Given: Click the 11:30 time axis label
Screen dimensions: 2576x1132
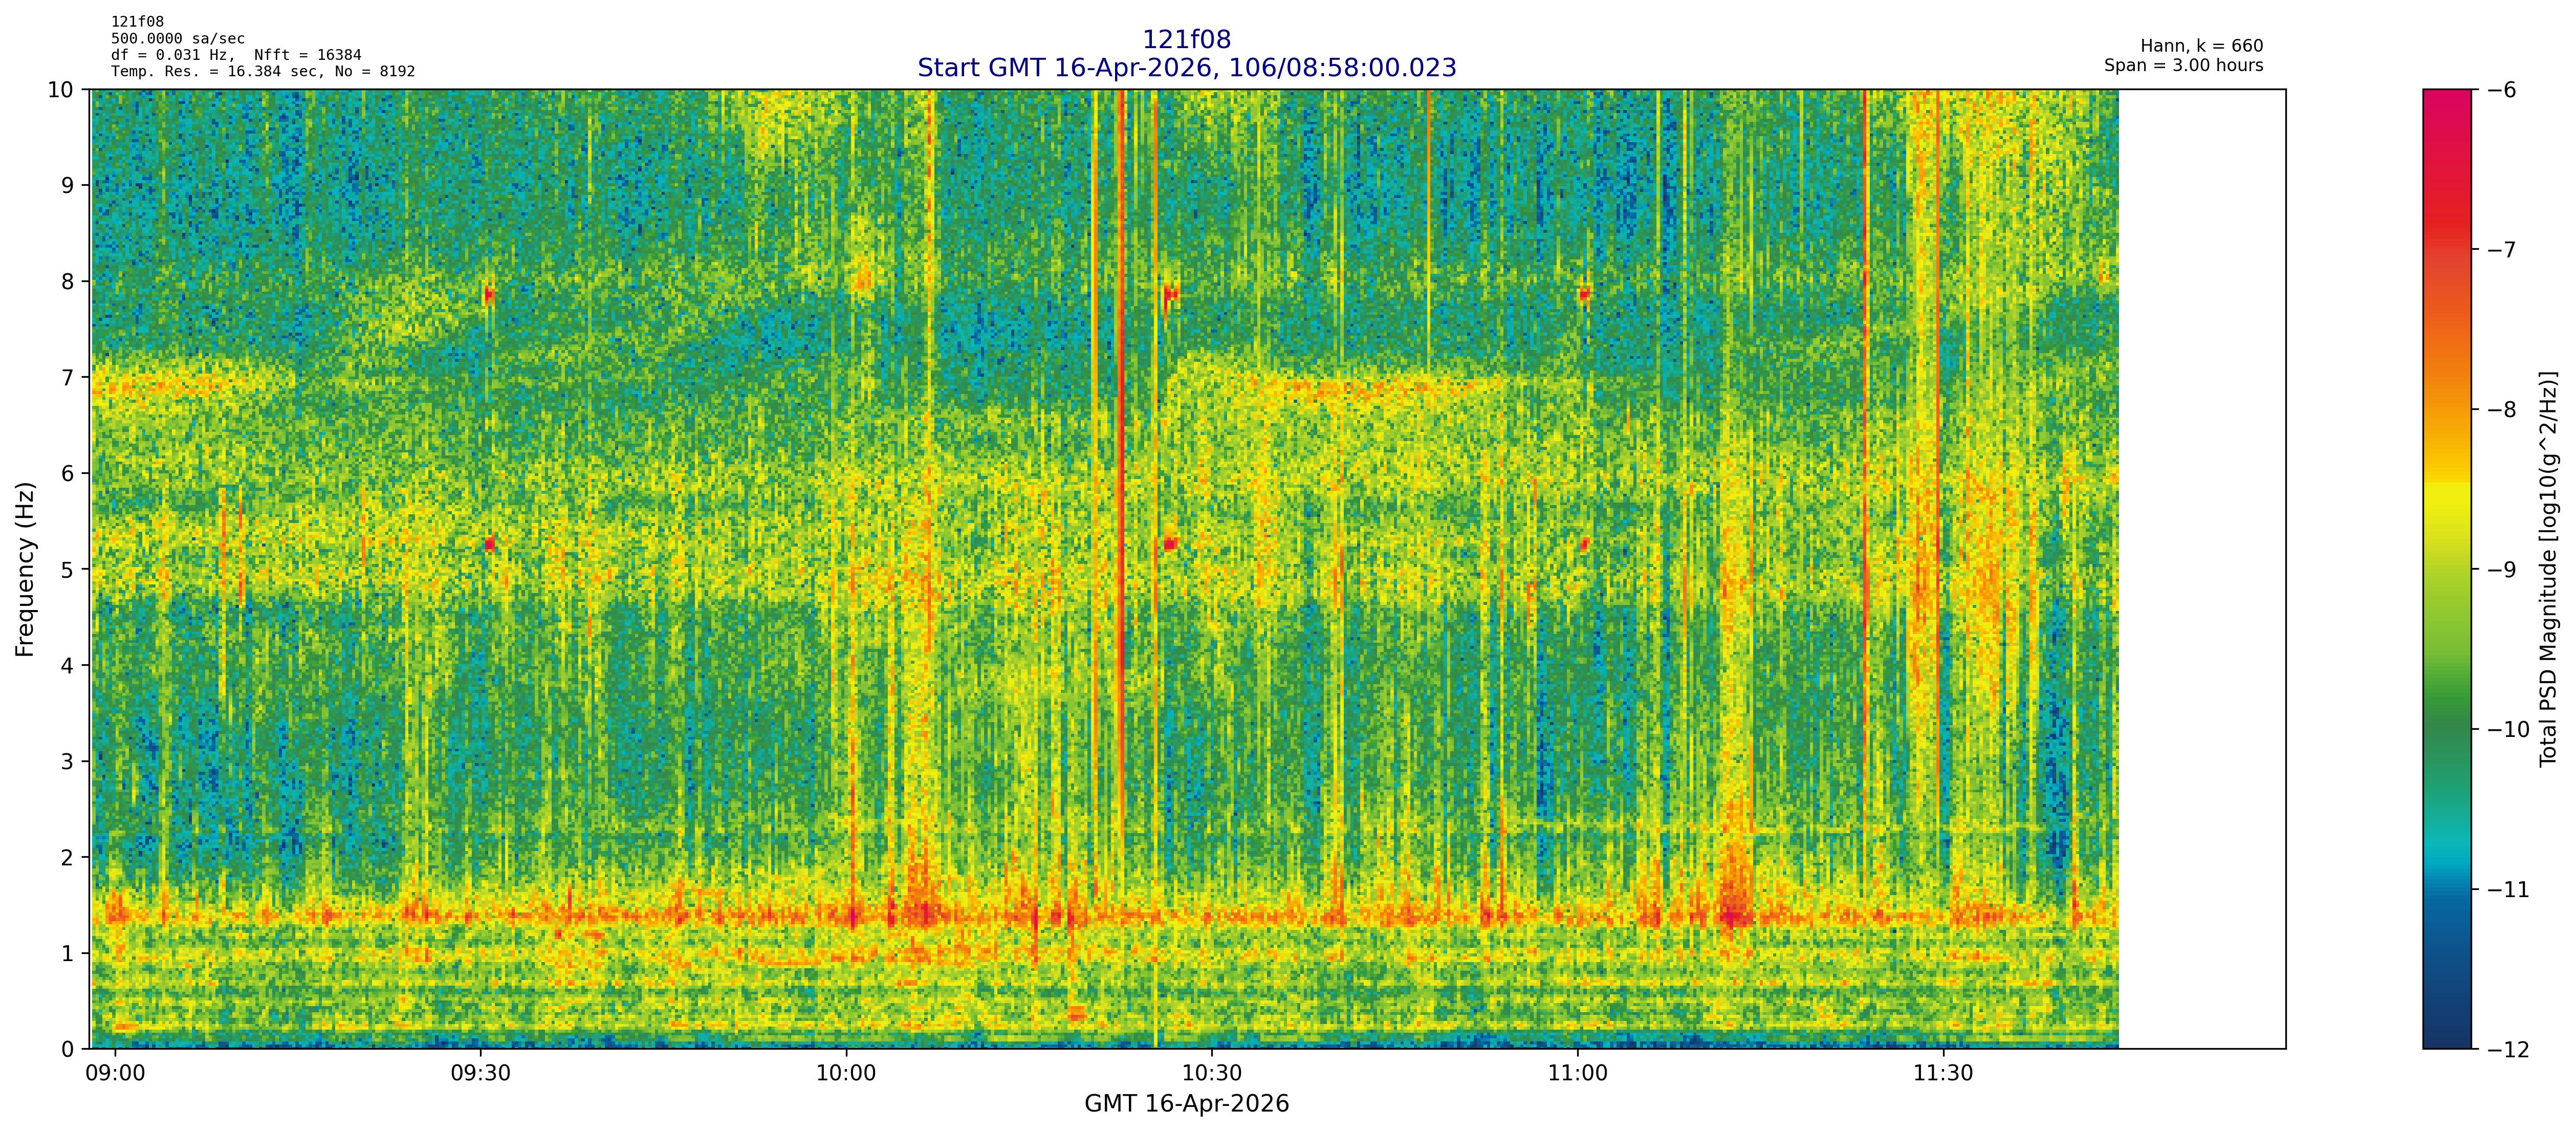Looking at the screenshot, I should [1943, 1074].
